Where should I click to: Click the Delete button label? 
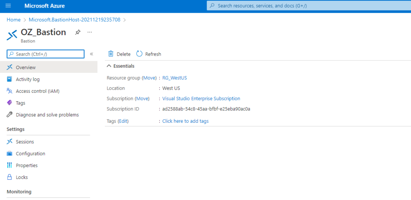tap(124, 54)
